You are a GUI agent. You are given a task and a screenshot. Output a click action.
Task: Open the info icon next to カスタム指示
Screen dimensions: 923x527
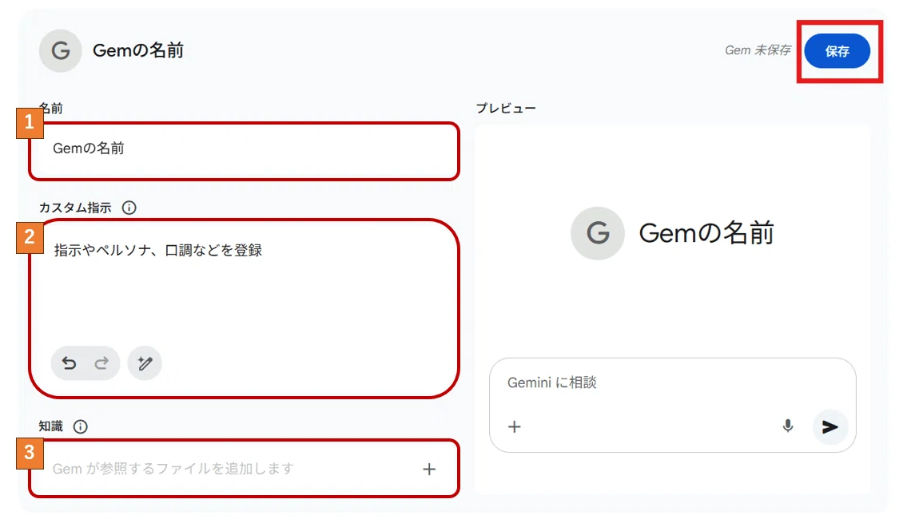pos(129,208)
